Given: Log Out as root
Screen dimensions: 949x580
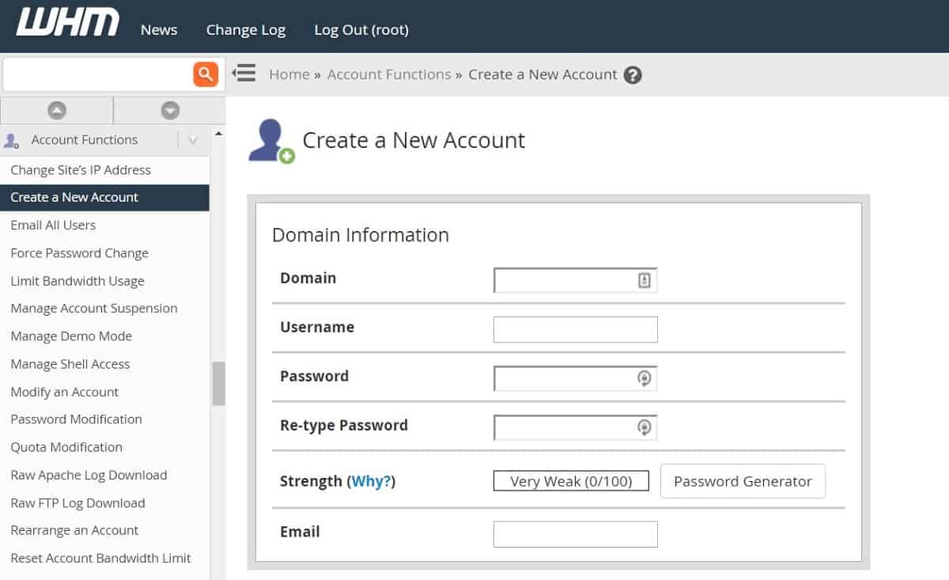Looking at the screenshot, I should (x=361, y=29).
